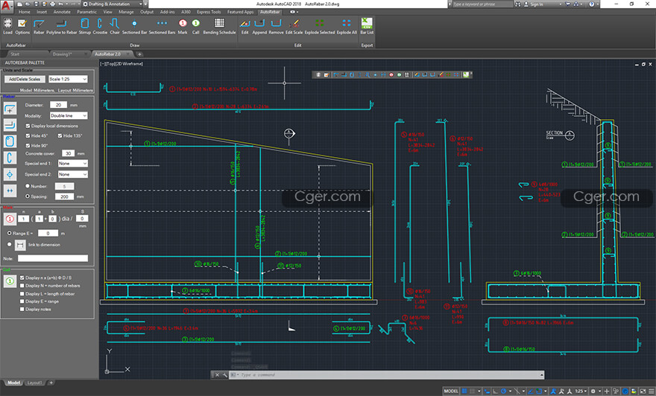Viewport: 656px width, 396px height.
Task: Open the Insert ribbon tab
Action: coord(42,12)
